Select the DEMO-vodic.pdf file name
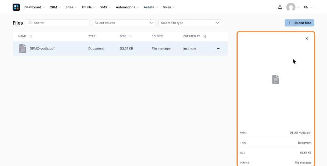 click(42, 48)
